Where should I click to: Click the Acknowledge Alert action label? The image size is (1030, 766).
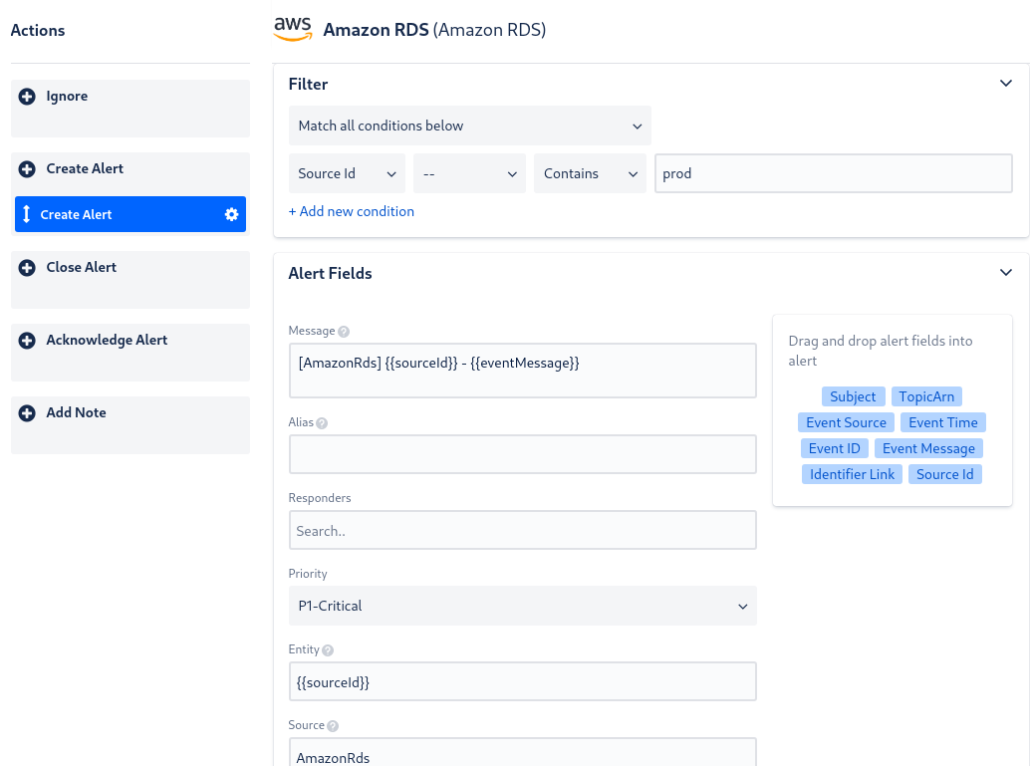[107, 341]
